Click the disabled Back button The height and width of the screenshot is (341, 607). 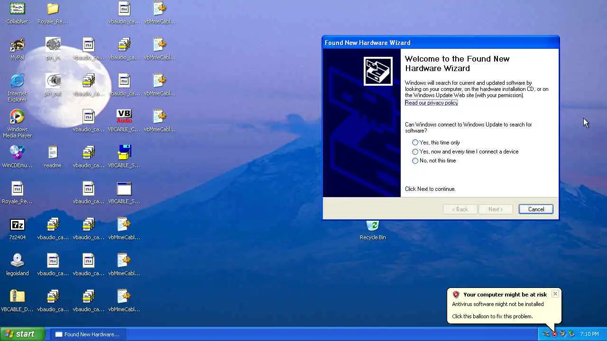[460, 209]
